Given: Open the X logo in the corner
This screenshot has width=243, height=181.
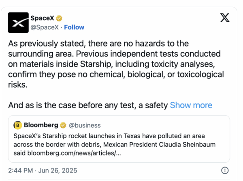Looking at the screenshot, I should (x=224, y=18).
